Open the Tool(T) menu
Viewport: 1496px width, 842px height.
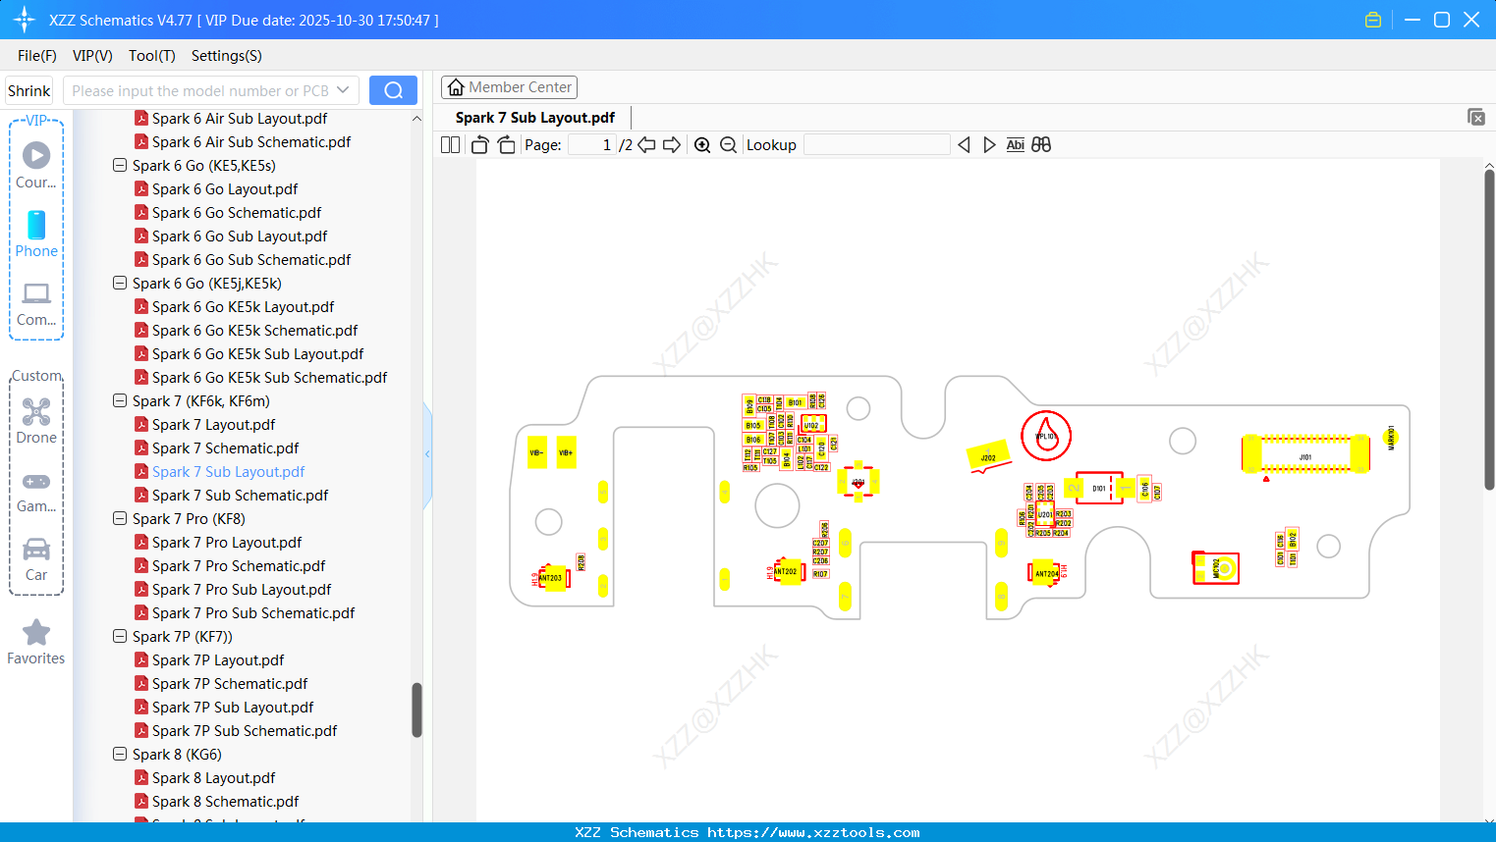(151, 56)
